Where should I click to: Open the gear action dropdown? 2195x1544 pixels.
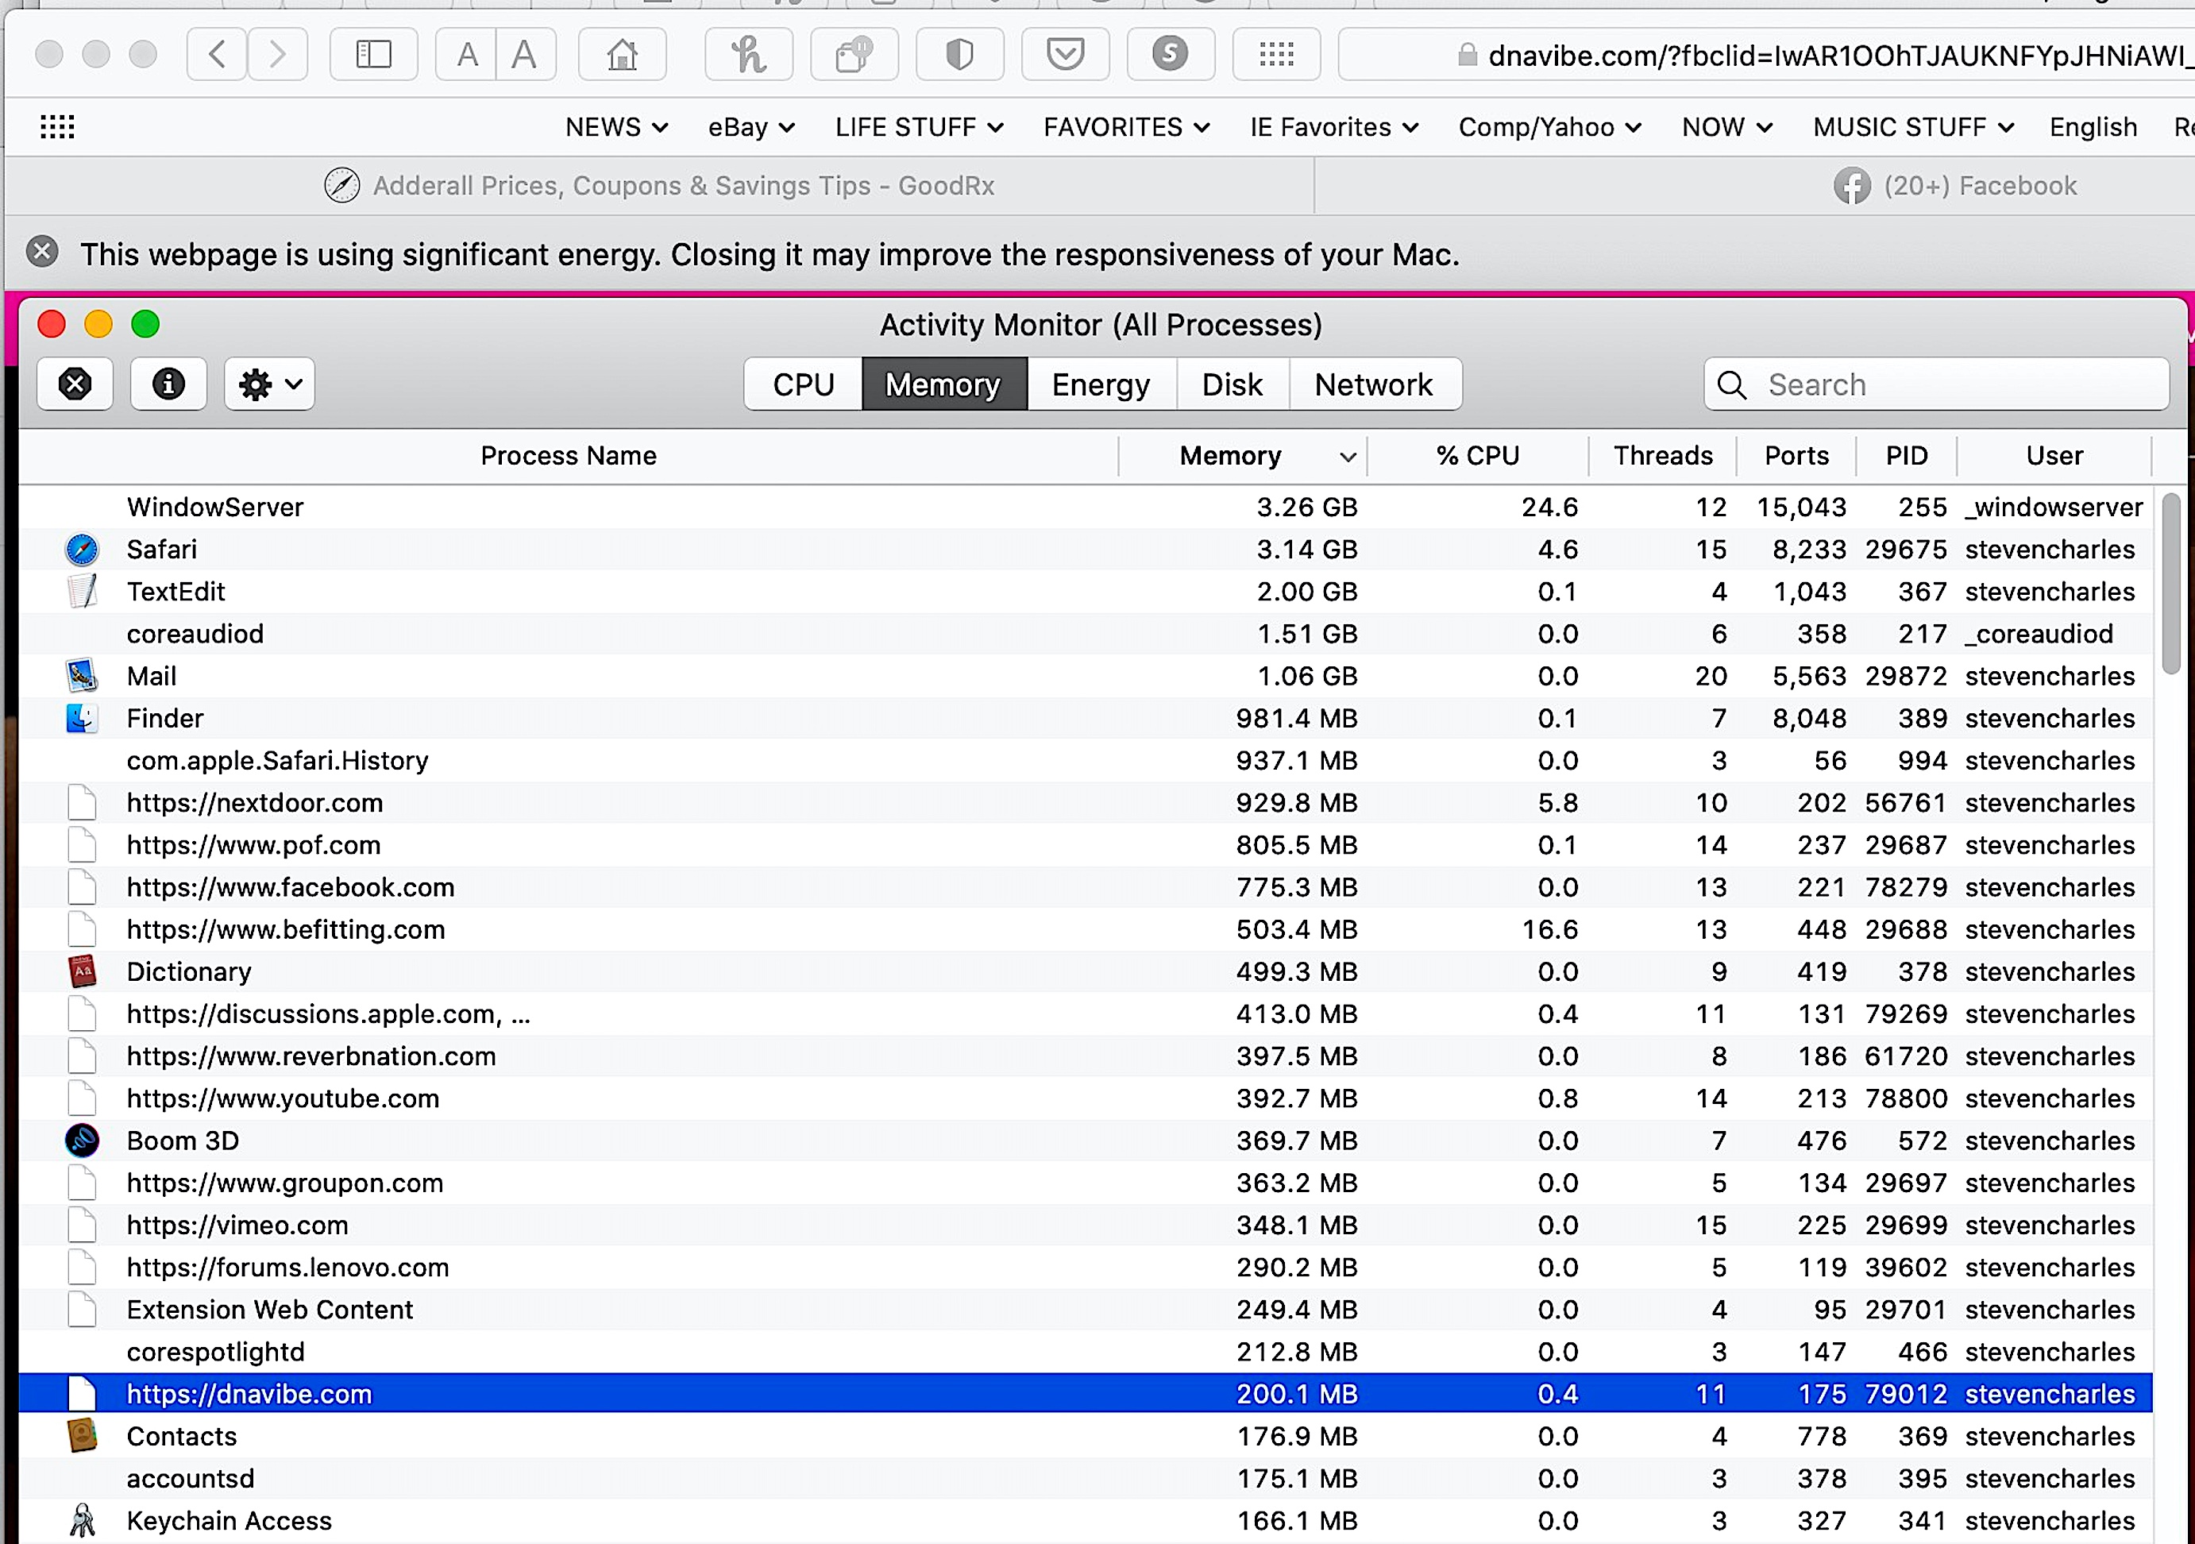269,384
